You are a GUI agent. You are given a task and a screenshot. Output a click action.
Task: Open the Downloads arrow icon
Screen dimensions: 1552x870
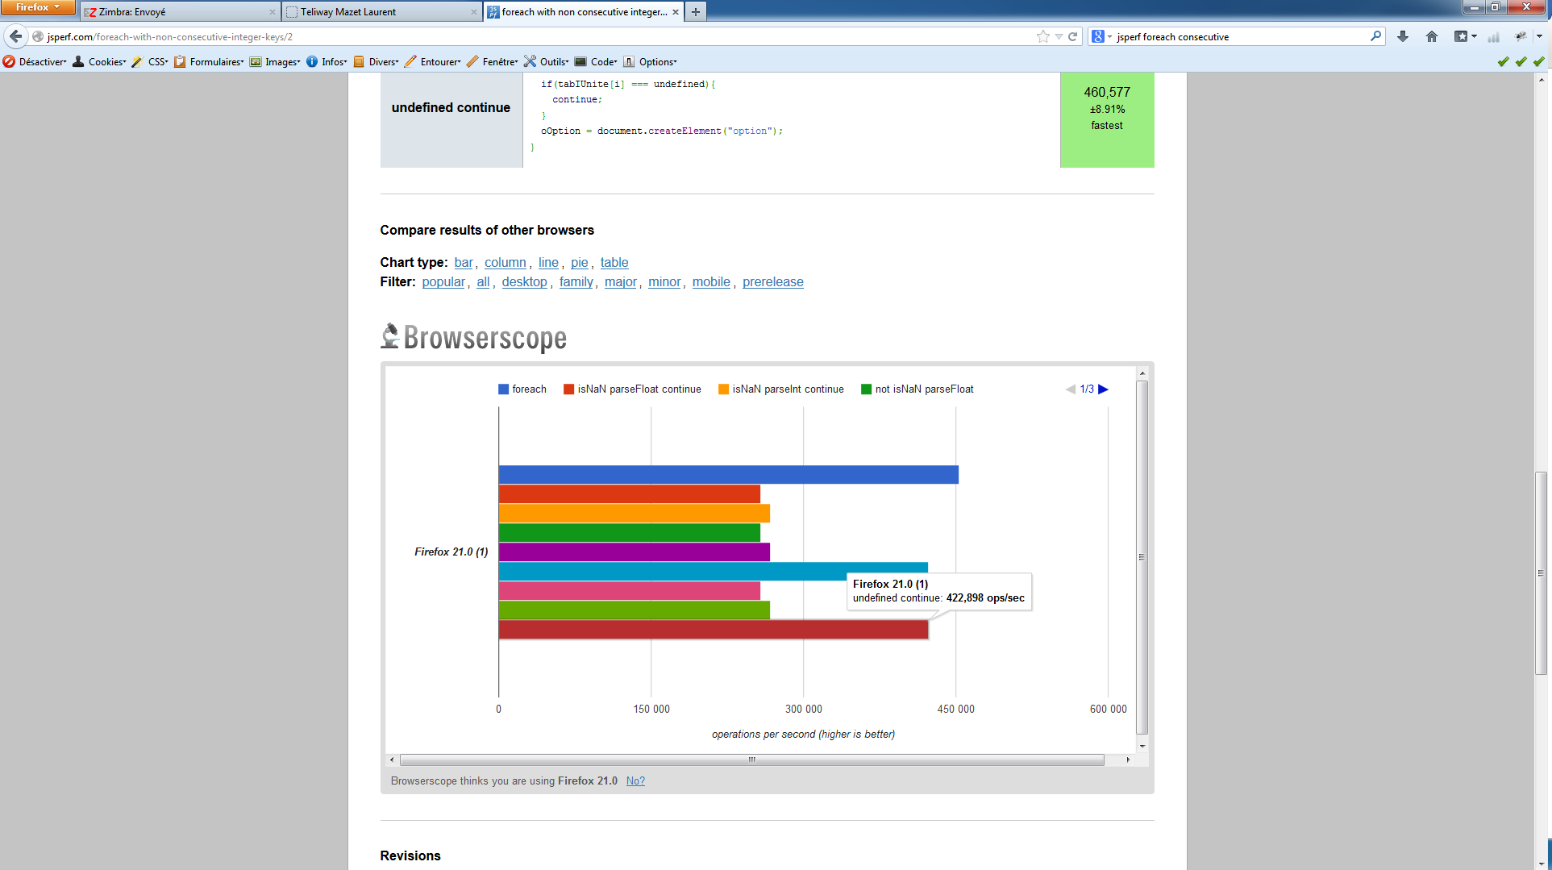point(1403,36)
